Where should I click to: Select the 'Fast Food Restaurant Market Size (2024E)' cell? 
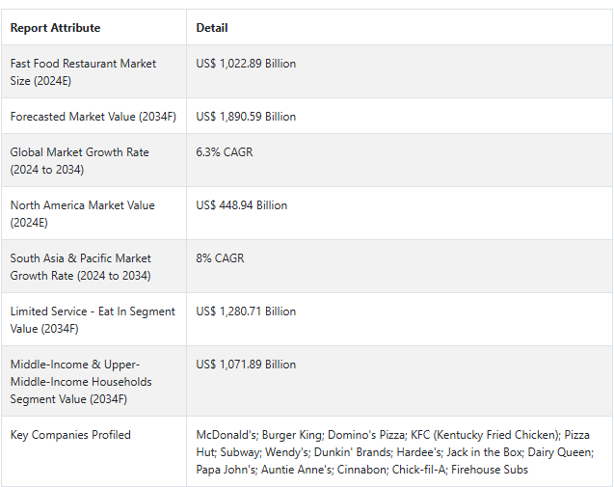click(x=83, y=71)
